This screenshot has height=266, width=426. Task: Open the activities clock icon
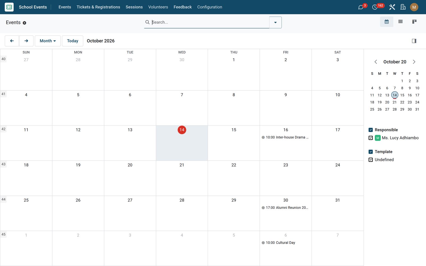[375, 7]
